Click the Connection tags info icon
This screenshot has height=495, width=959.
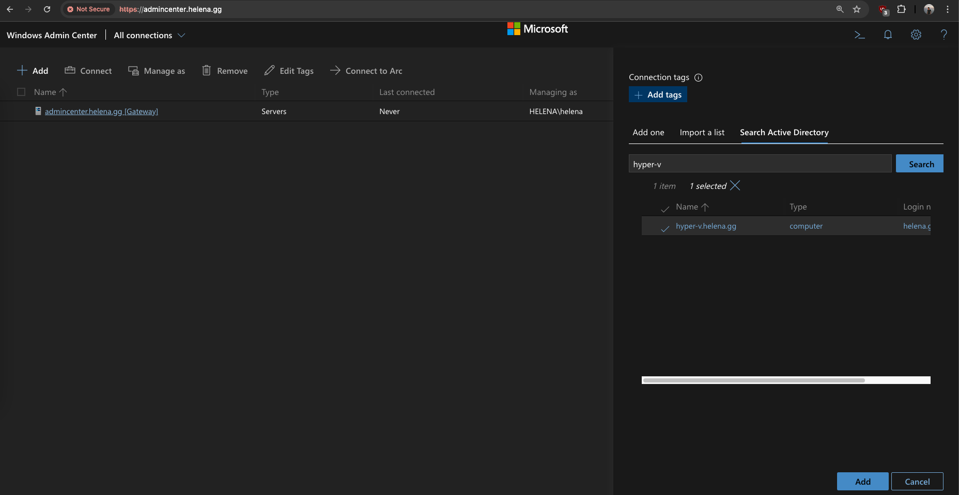pyautogui.click(x=698, y=78)
